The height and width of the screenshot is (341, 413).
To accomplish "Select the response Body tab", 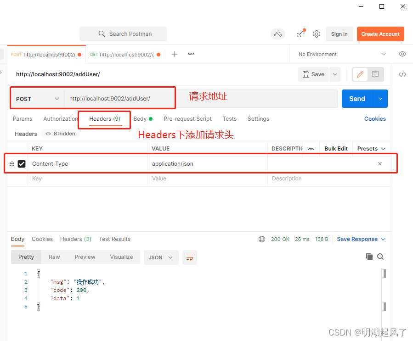I will pos(17,239).
